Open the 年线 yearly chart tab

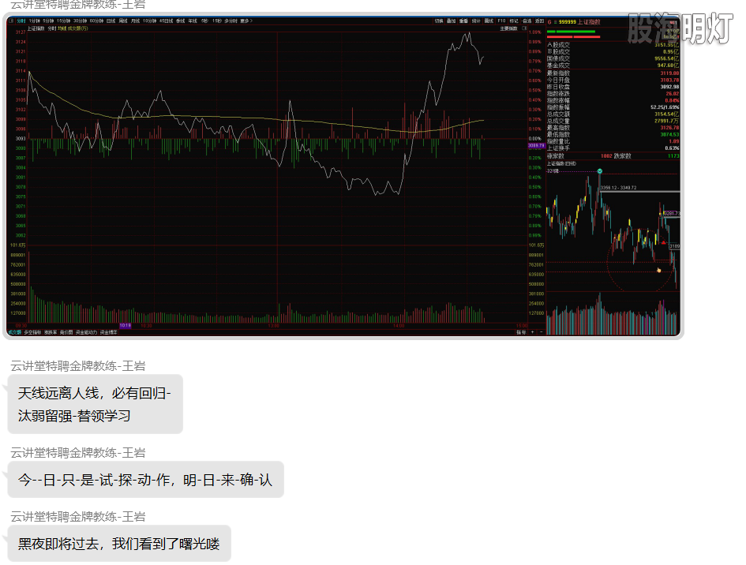click(x=193, y=21)
